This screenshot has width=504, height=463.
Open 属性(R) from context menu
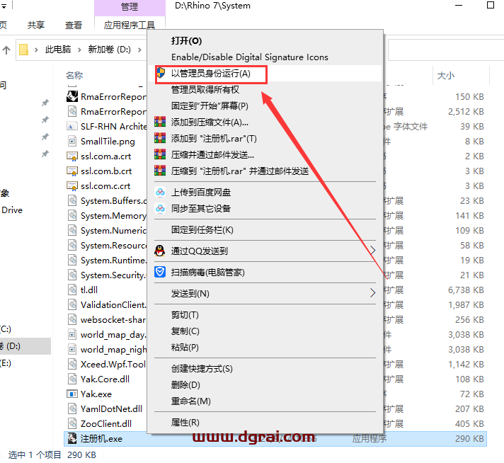pos(185,423)
